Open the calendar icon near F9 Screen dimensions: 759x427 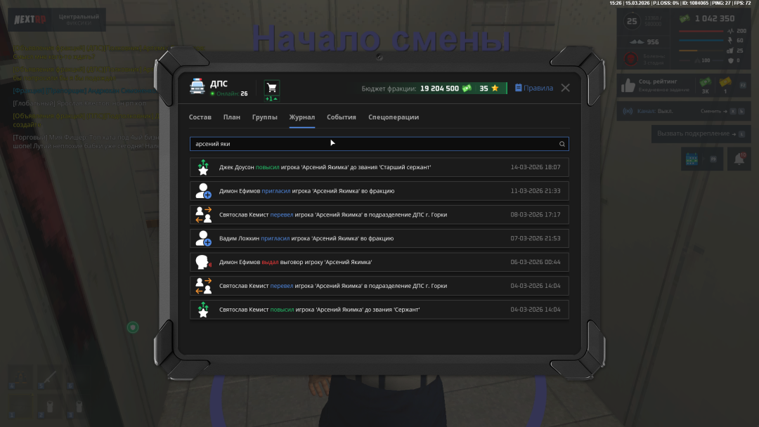693,159
